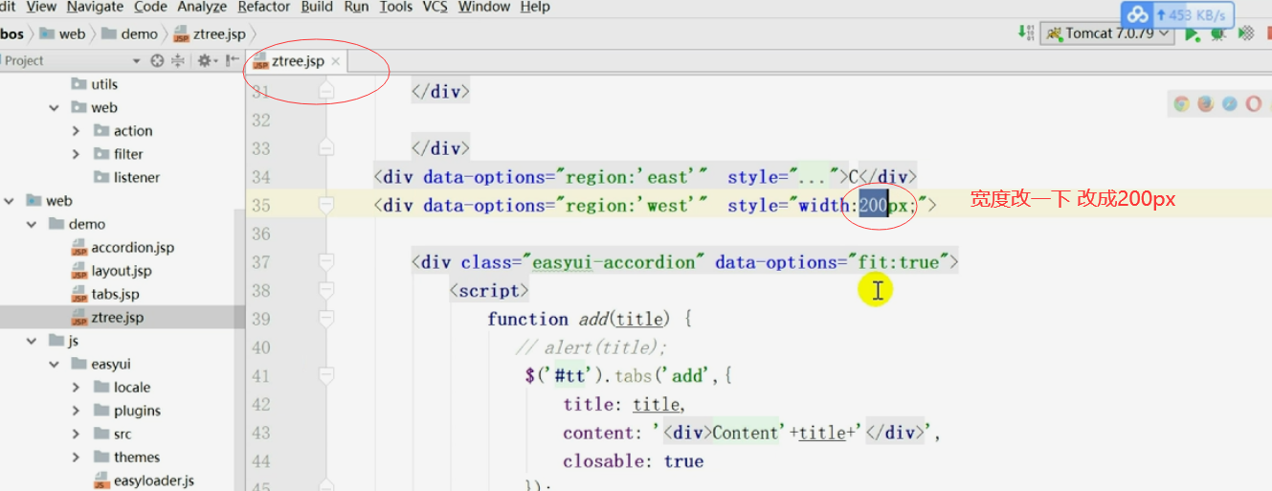Select tabs.jsp in project tree
The height and width of the screenshot is (491, 1272).
pos(115,294)
